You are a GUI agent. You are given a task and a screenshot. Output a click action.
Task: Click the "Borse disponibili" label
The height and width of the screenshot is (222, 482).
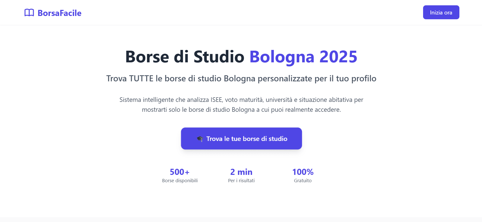[180, 180]
